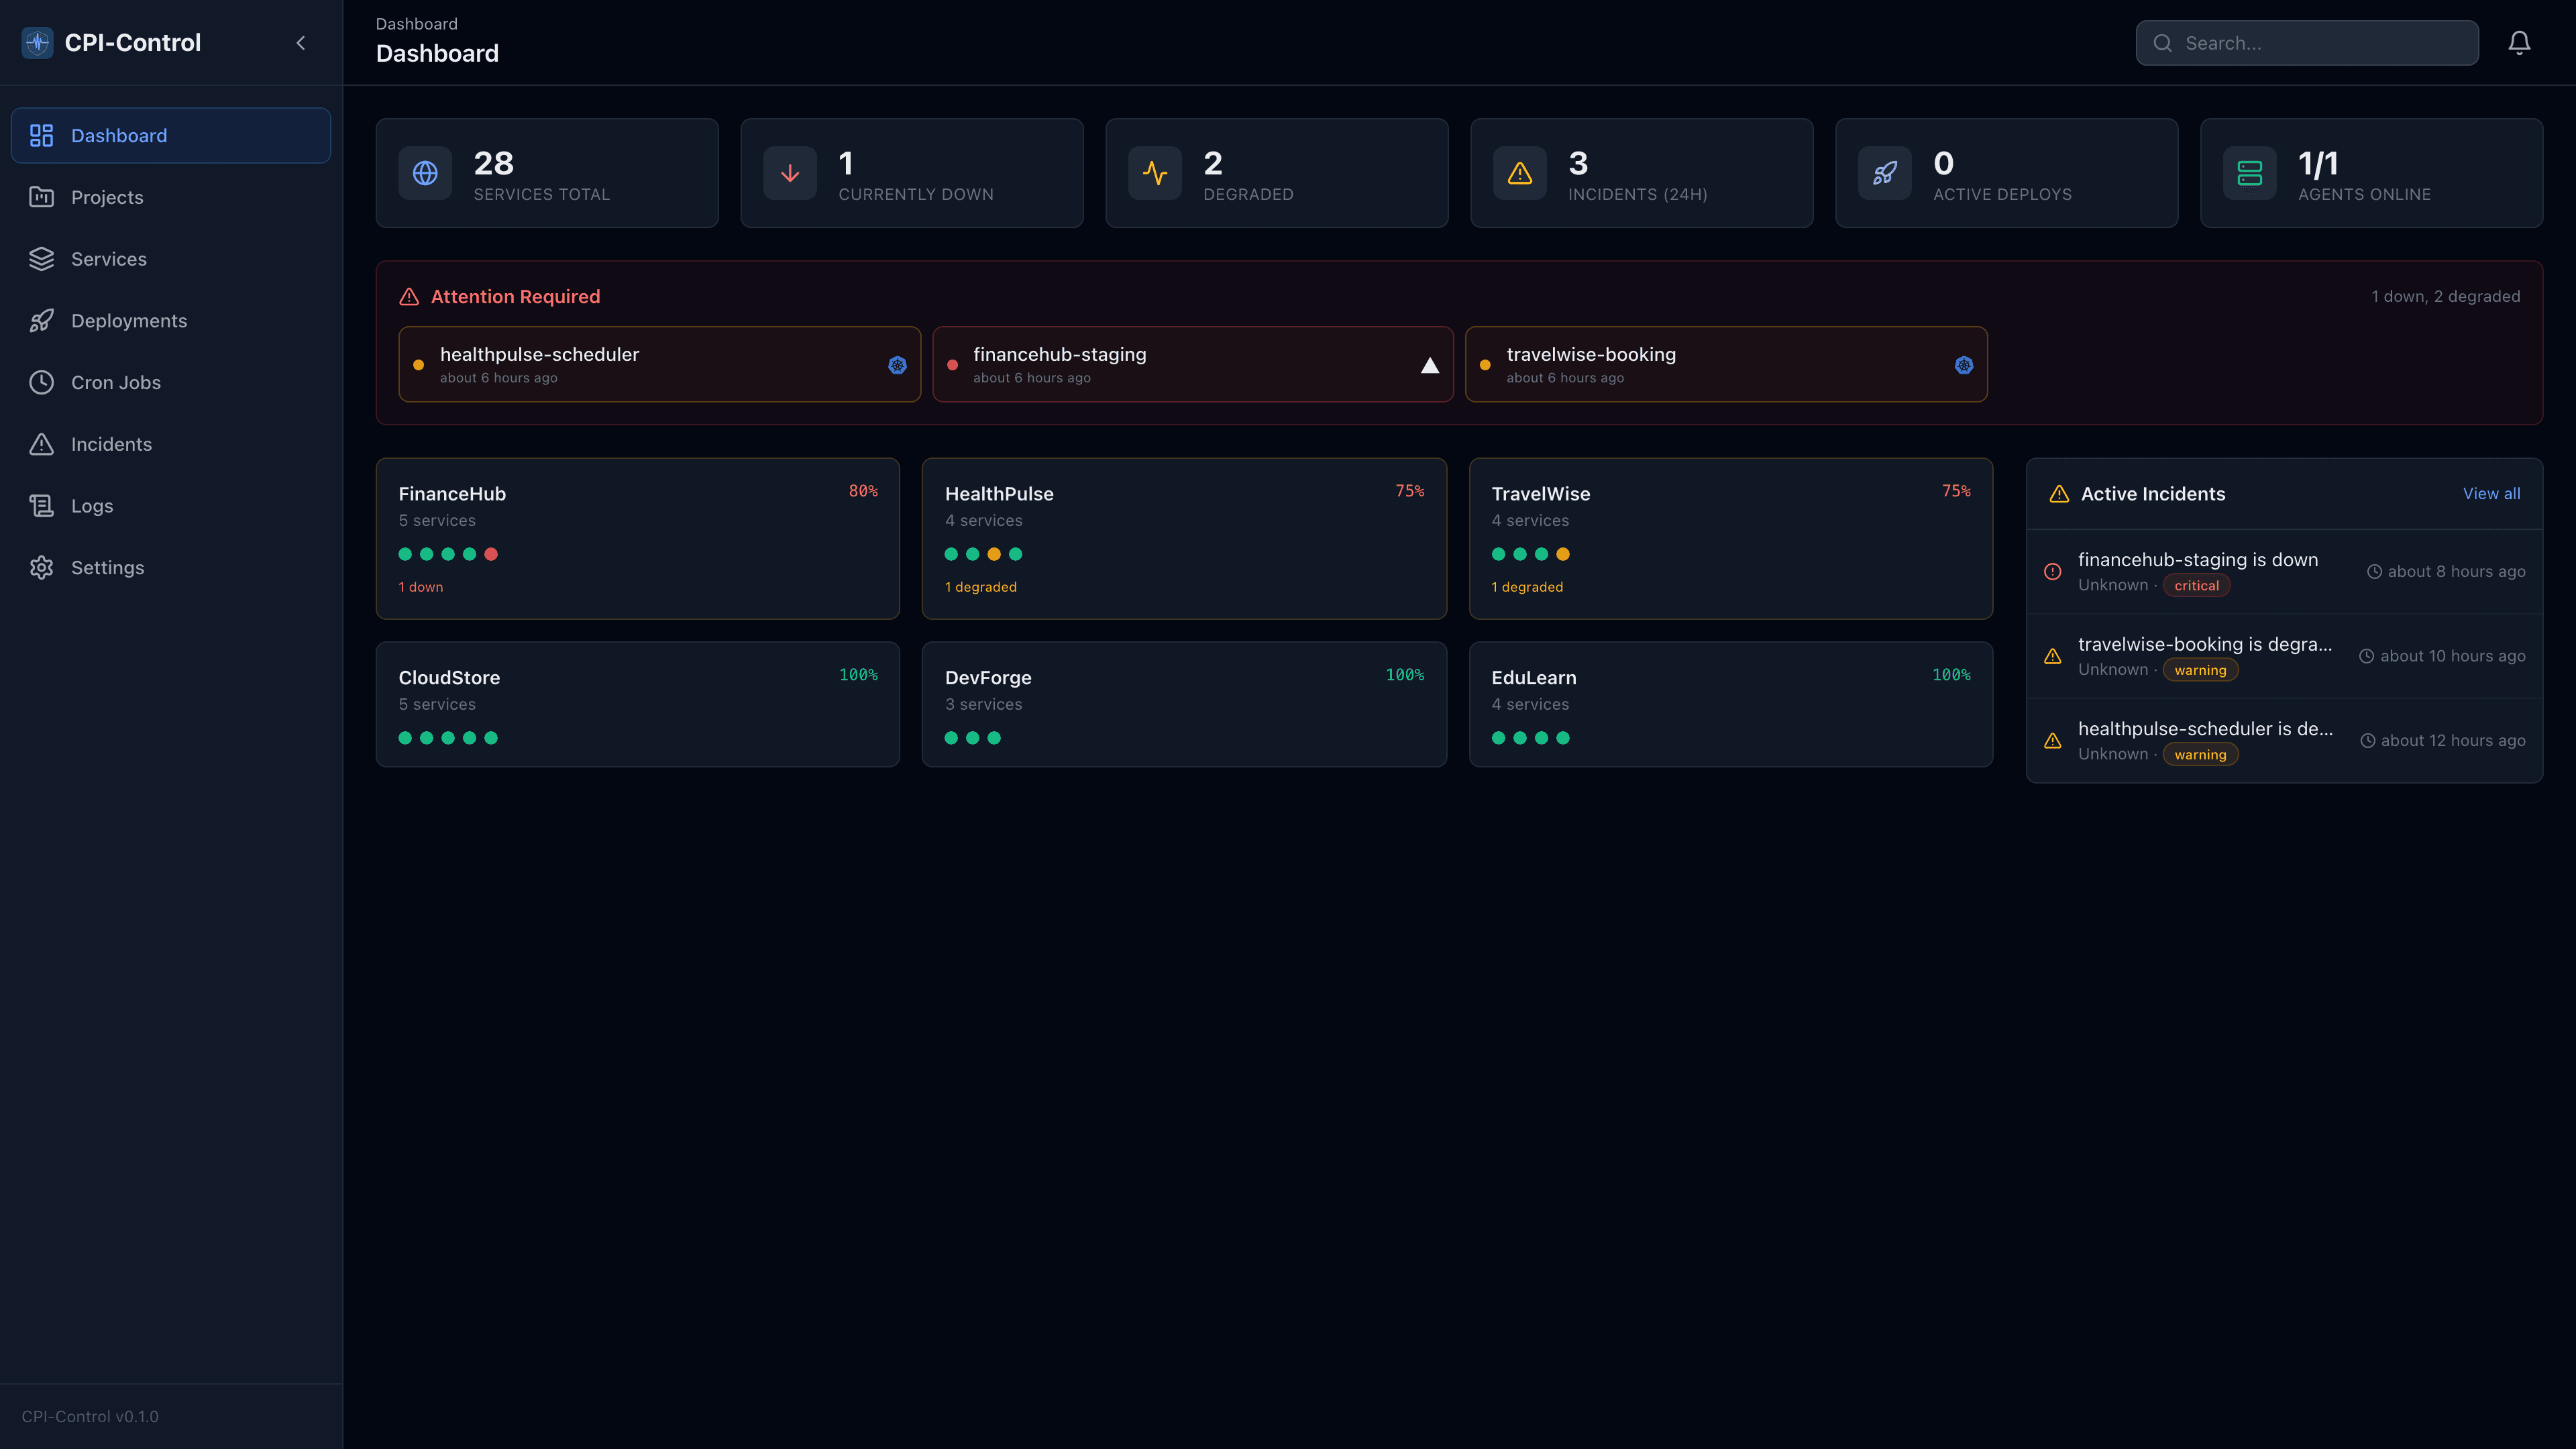This screenshot has width=2576, height=1449.
Task: Expand the travelwise-booking attention card
Action: (1700, 364)
